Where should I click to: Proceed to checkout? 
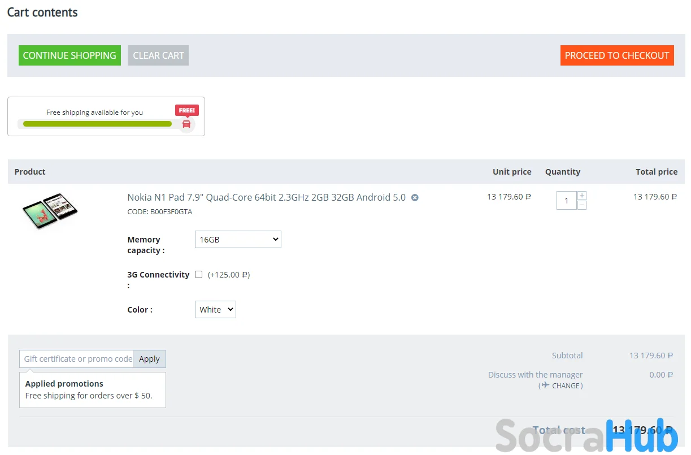(617, 55)
